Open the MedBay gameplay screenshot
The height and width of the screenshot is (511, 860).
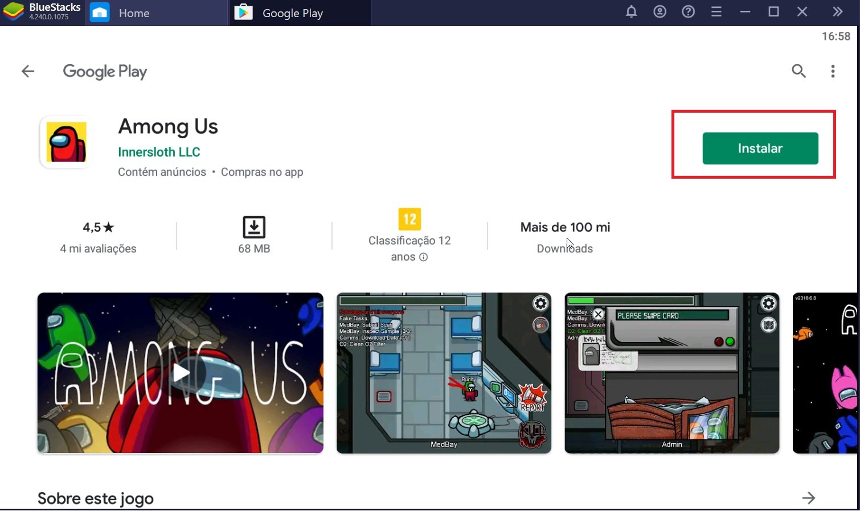444,373
